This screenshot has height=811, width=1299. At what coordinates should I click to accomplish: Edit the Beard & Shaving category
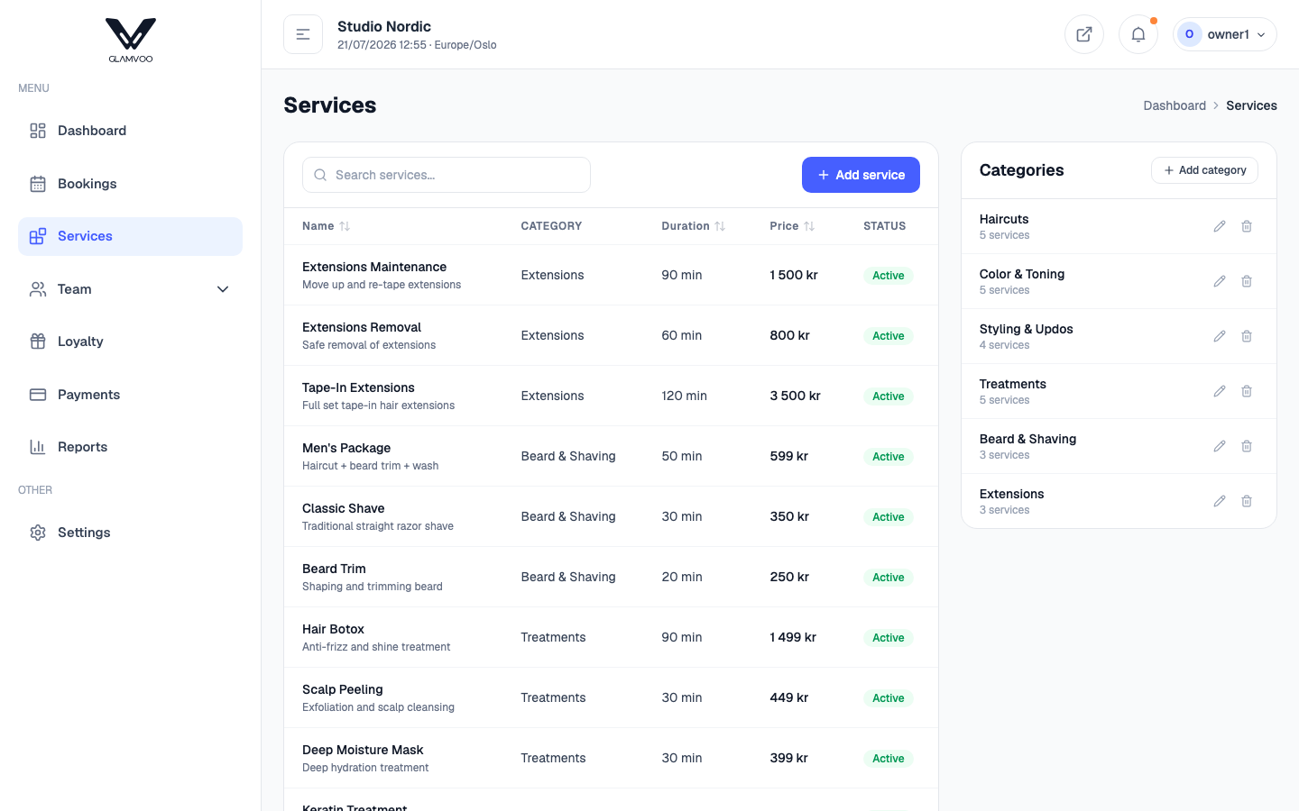click(1220, 446)
